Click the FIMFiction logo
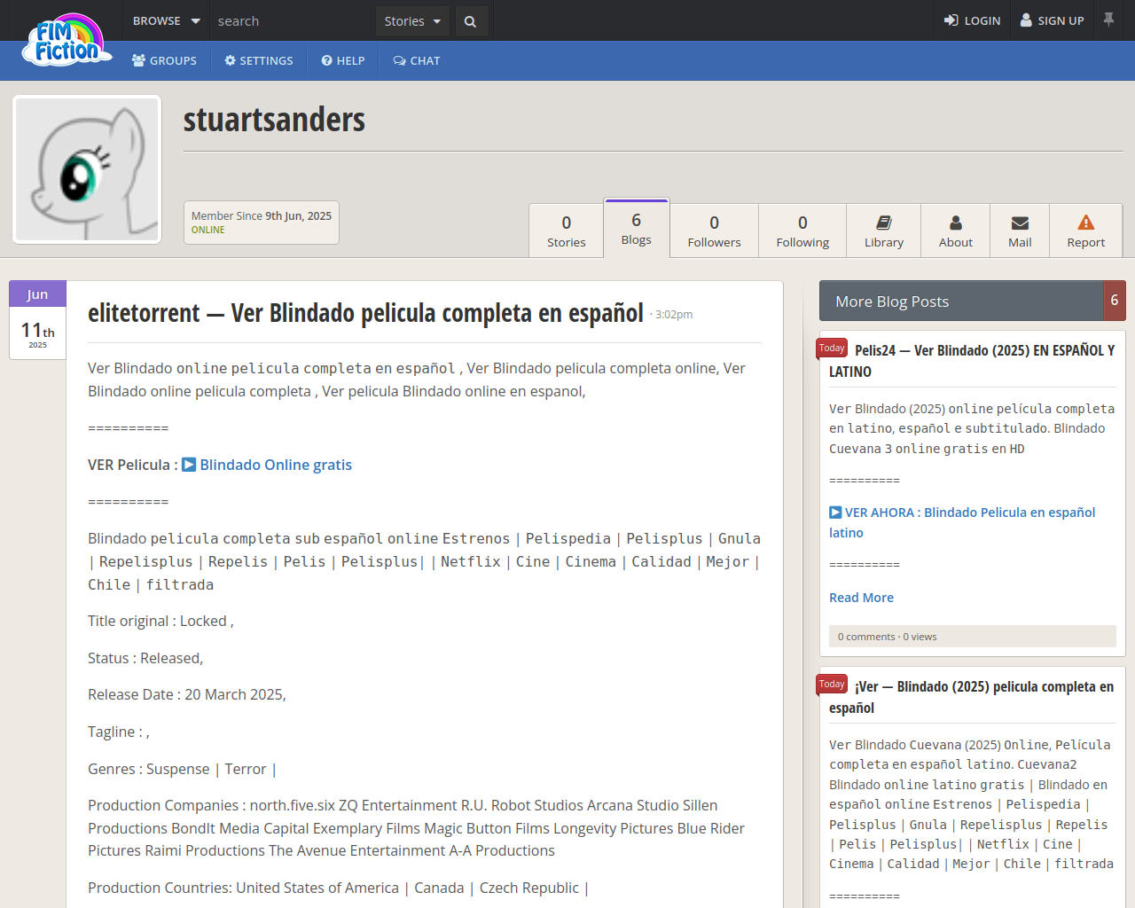 click(x=67, y=40)
